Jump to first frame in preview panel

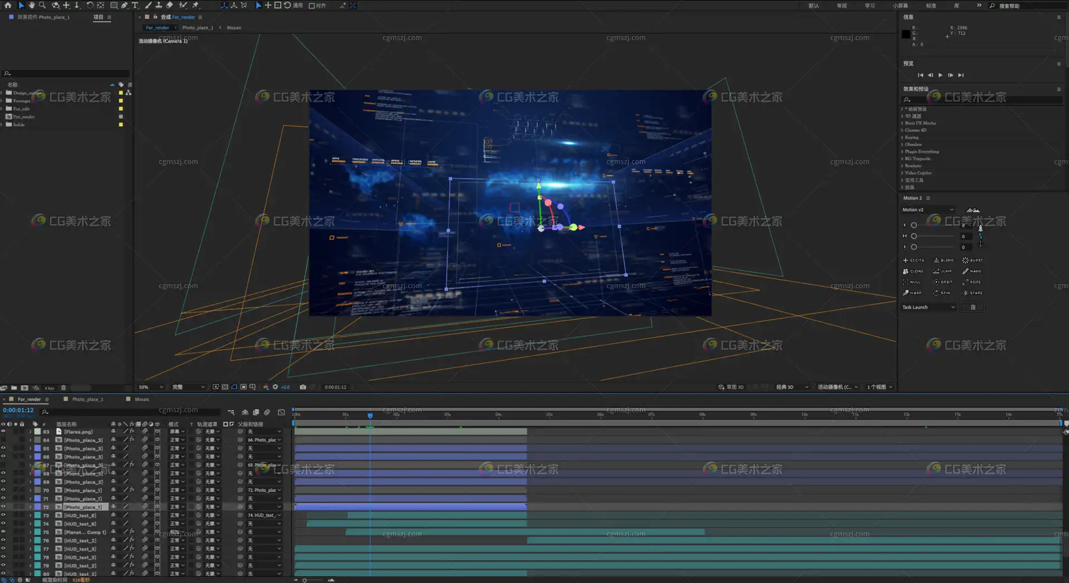tap(920, 75)
